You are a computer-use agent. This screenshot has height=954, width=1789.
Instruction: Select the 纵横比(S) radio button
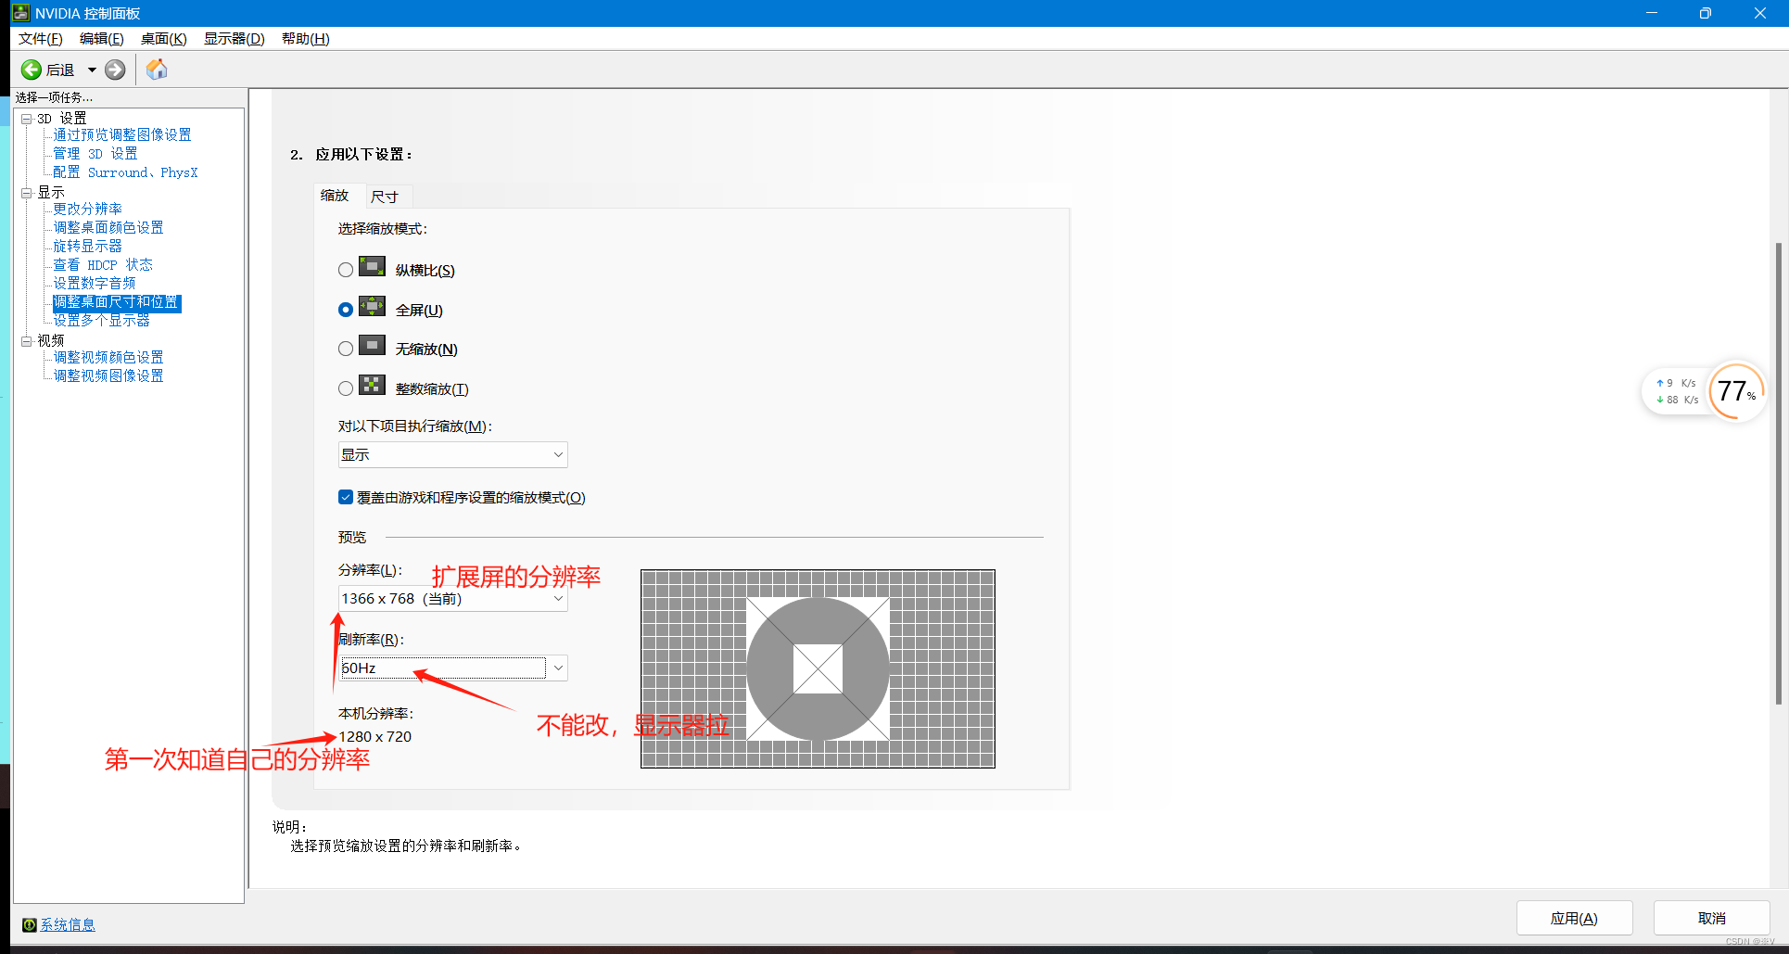(346, 270)
